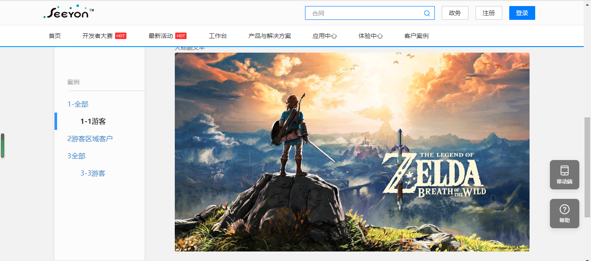The width and height of the screenshot is (591, 261).
Task: Click the search magnifier icon
Action: coord(427,13)
